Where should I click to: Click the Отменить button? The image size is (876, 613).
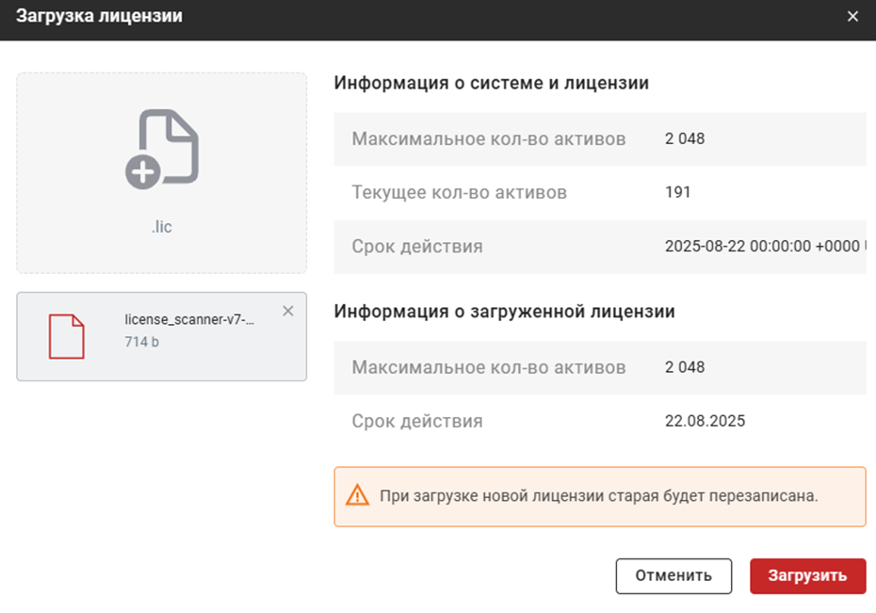[673, 575]
